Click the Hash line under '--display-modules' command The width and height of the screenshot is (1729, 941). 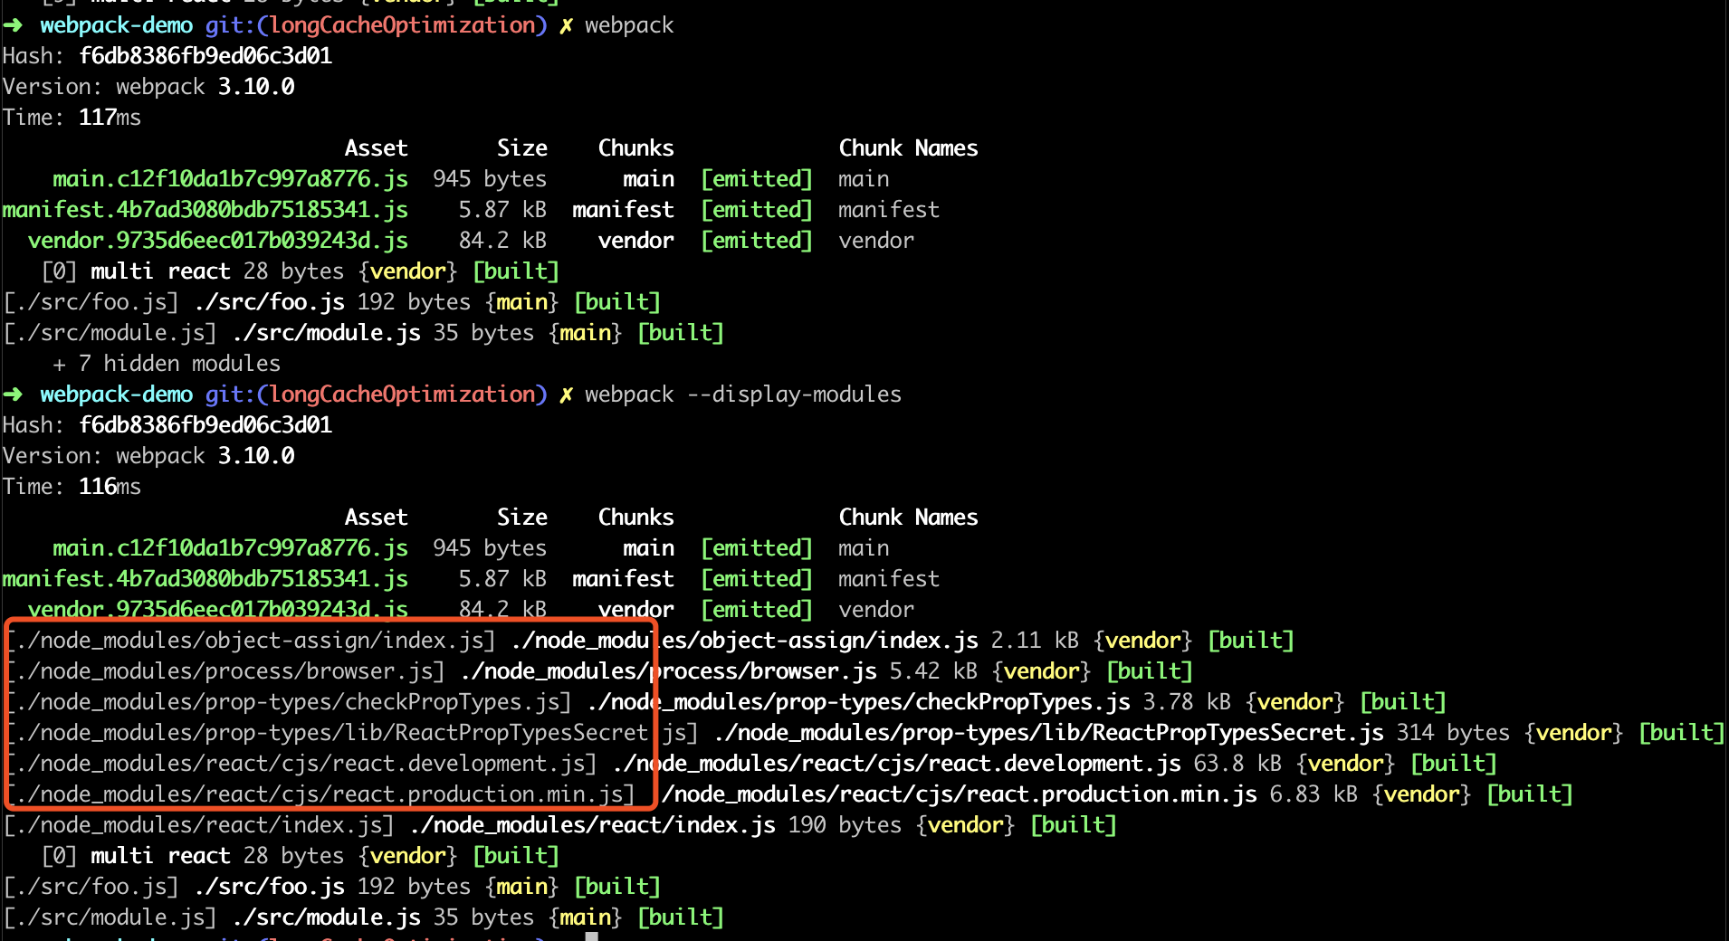point(167,425)
